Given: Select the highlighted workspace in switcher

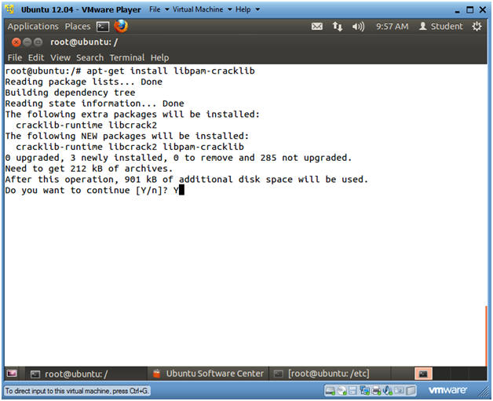Looking at the screenshot, I should click(x=423, y=374).
